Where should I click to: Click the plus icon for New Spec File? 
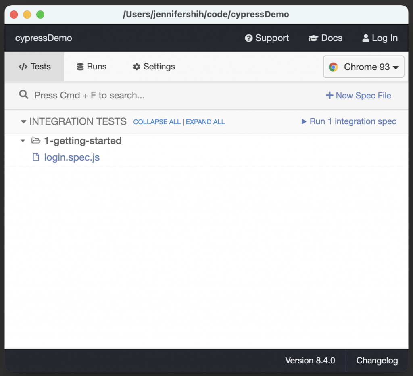[x=330, y=95]
